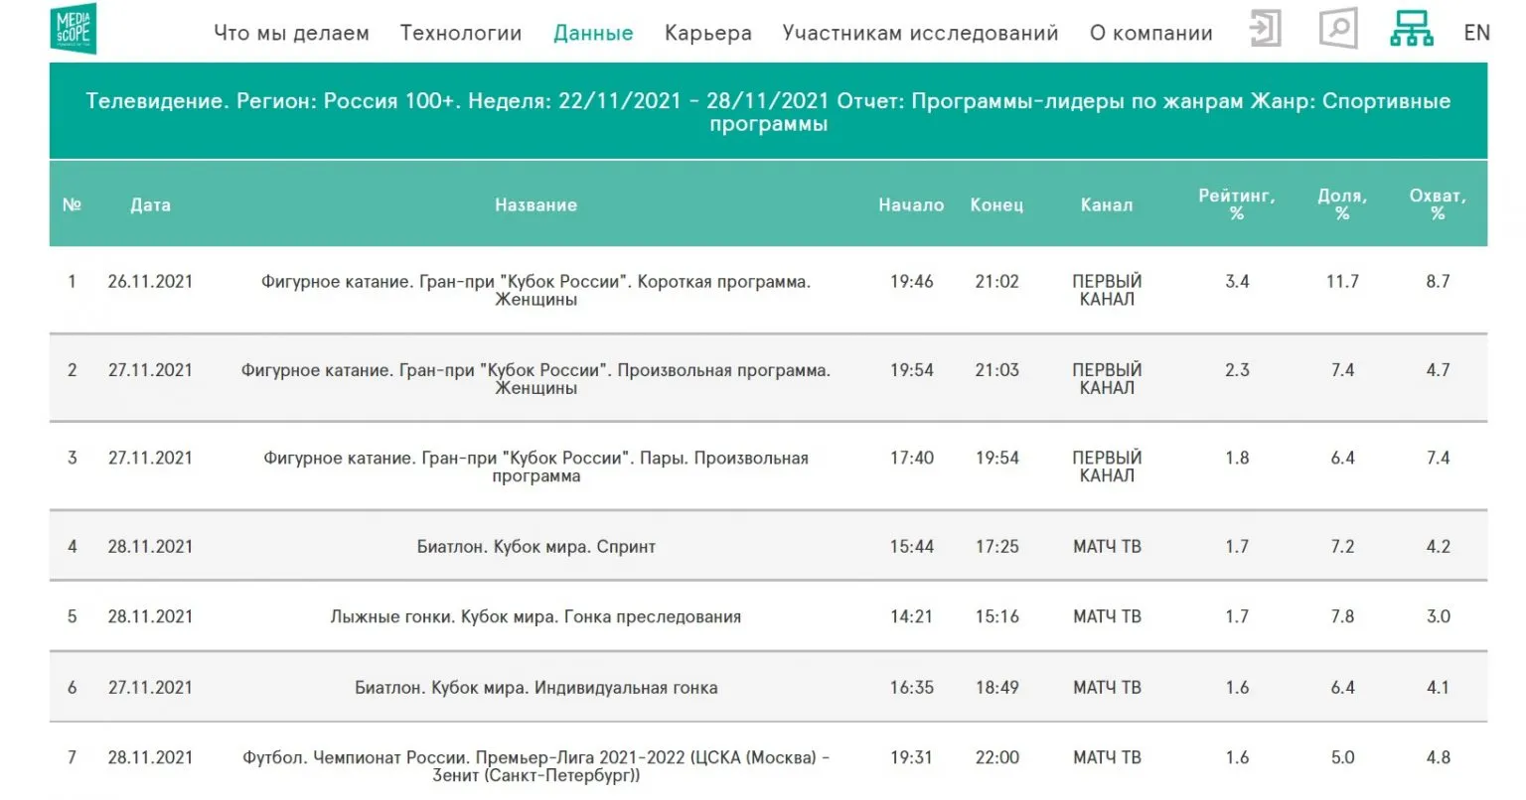
Task: Open the green sitemap icon
Action: (1411, 29)
